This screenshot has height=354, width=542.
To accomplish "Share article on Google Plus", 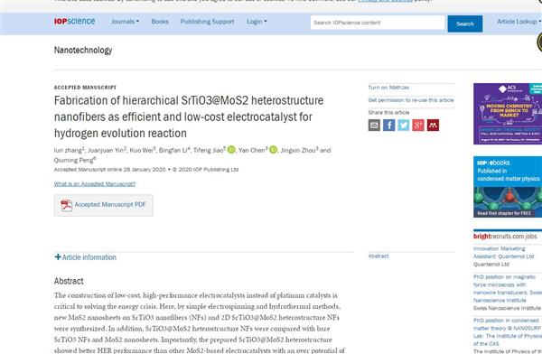I will pyautogui.click(x=418, y=126).
